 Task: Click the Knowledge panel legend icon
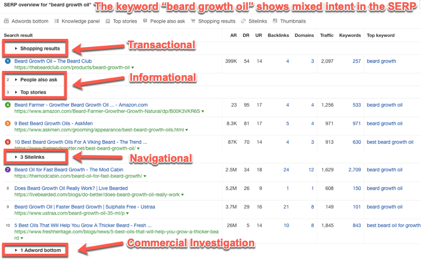click(57, 22)
